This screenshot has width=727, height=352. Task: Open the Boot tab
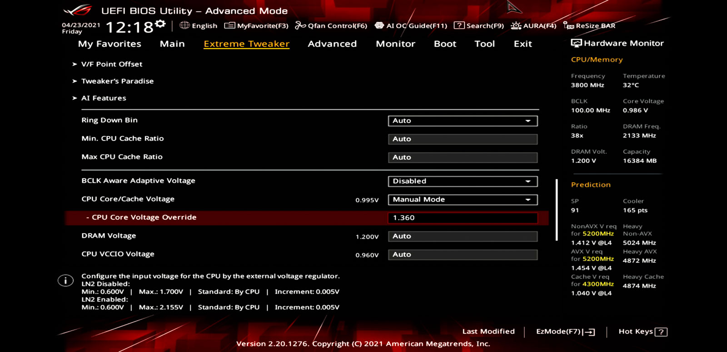[x=445, y=44]
